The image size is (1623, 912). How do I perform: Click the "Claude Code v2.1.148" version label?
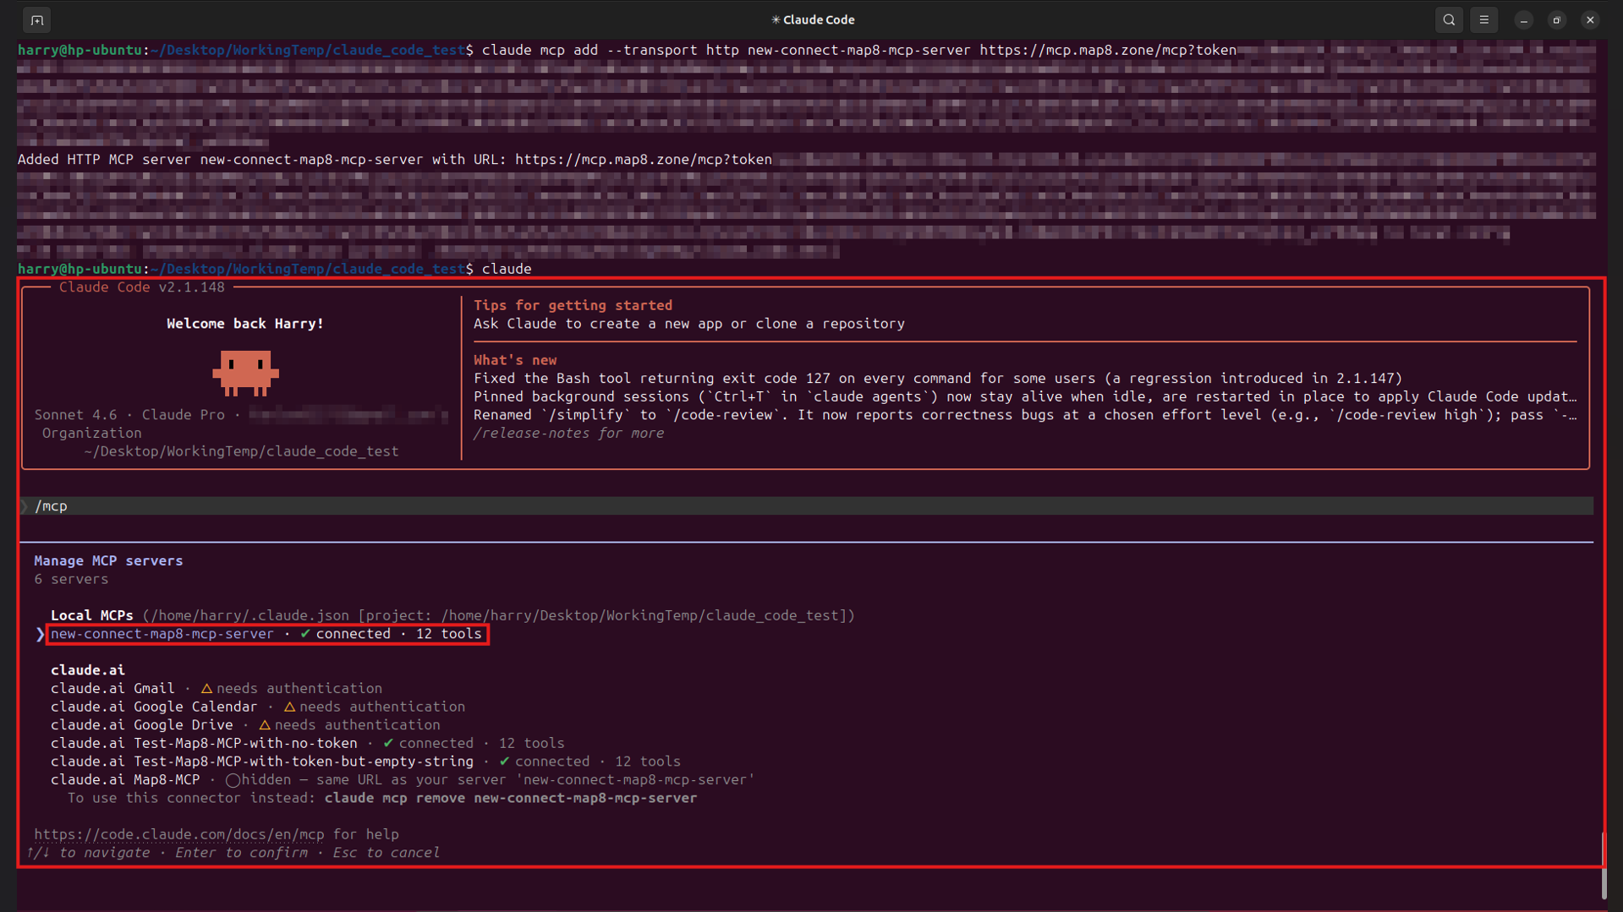coord(142,287)
